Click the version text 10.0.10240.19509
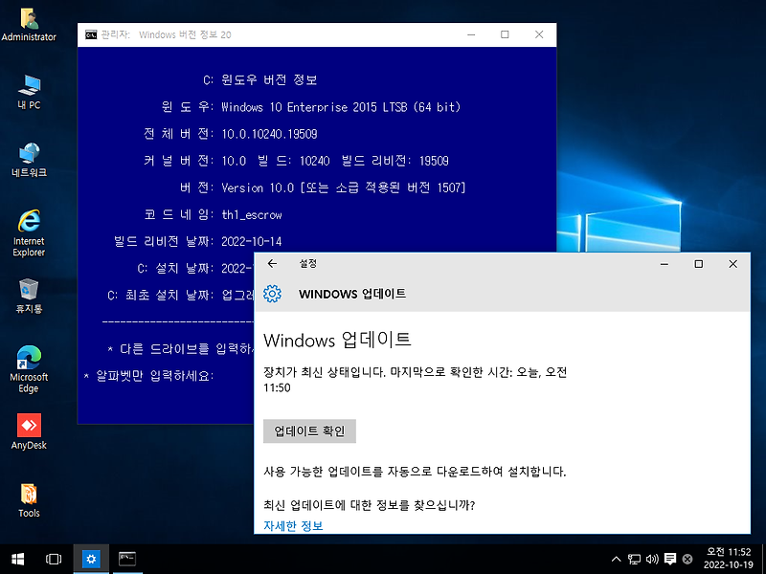766x574 pixels. coord(270,134)
